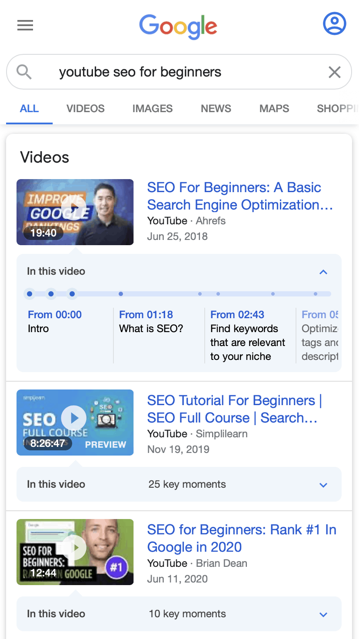Screen dimensions: 359x639
Task: Switch to the VIDEOS tab
Action: (86, 109)
